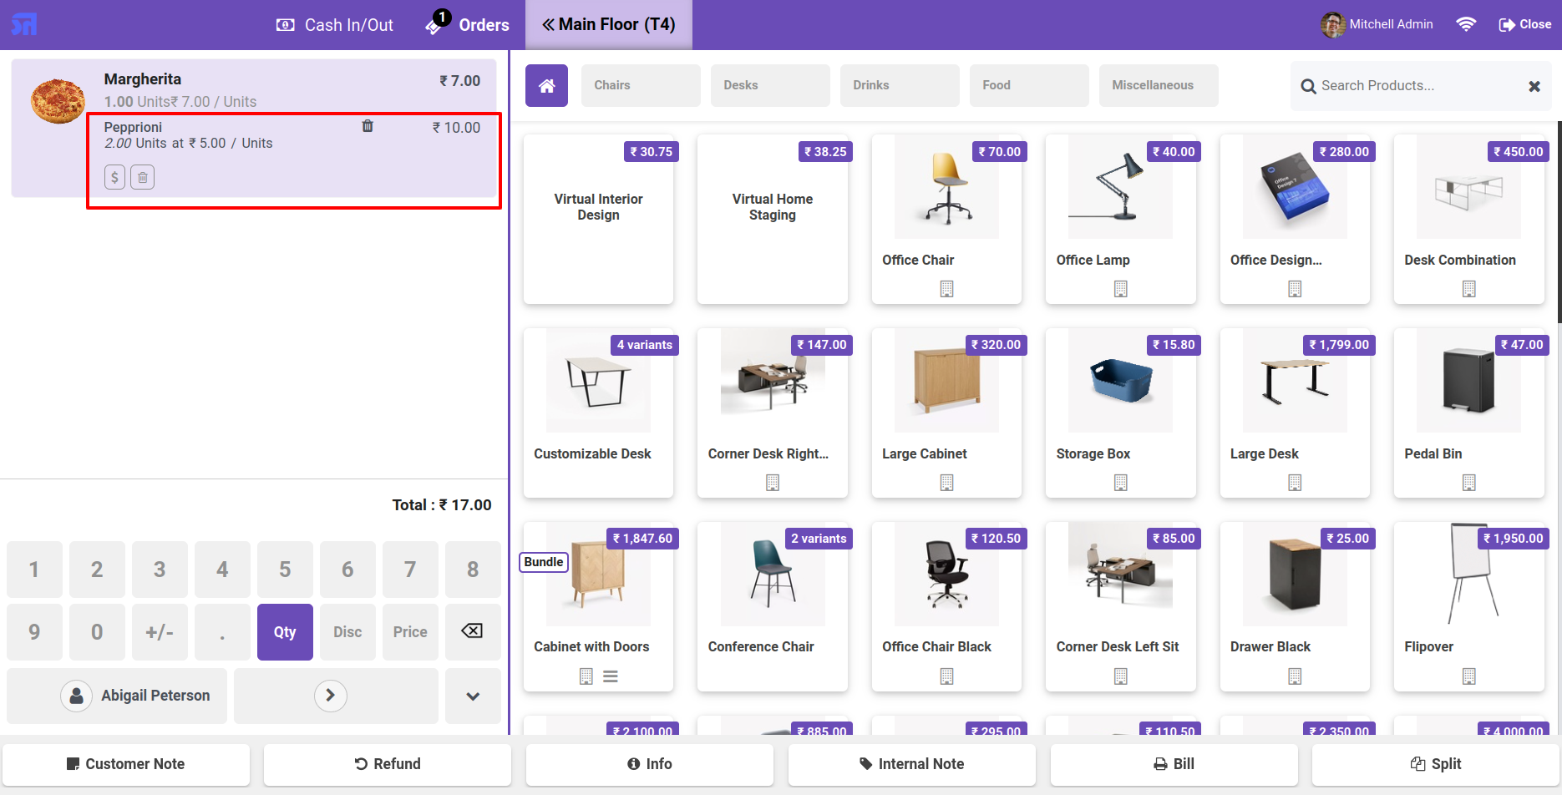Open Corner Desk Right info icon

point(773,483)
